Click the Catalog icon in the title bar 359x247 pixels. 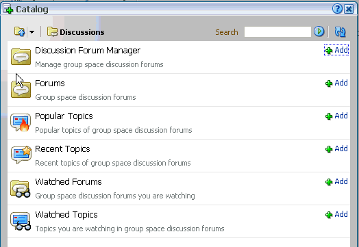tap(8, 9)
